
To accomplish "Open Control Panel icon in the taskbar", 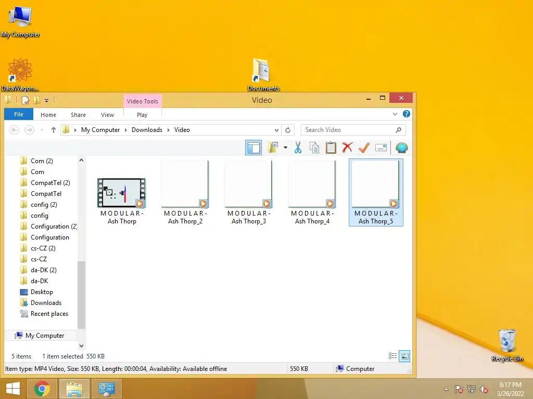I will 107,389.
